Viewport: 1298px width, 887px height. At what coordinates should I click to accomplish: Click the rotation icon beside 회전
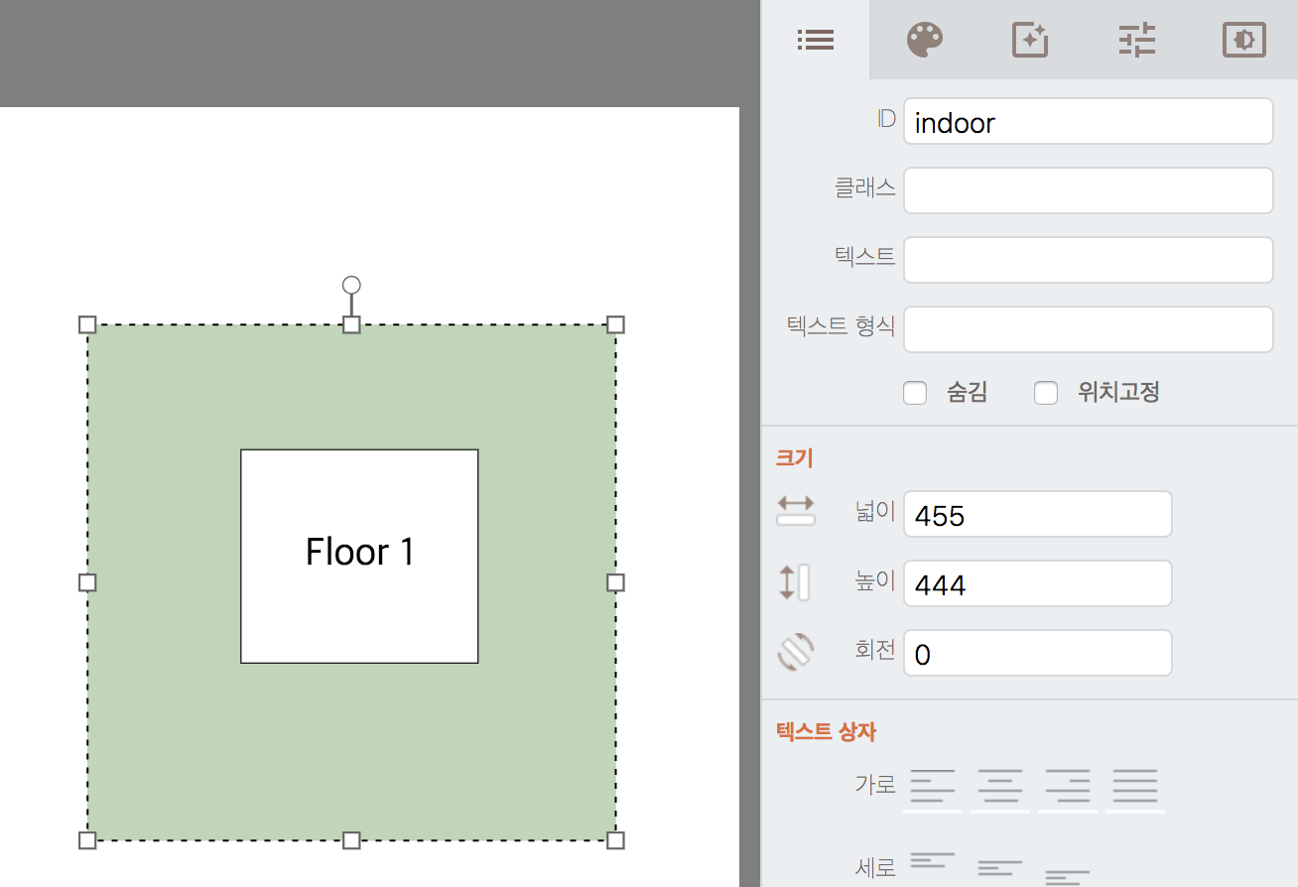796,652
